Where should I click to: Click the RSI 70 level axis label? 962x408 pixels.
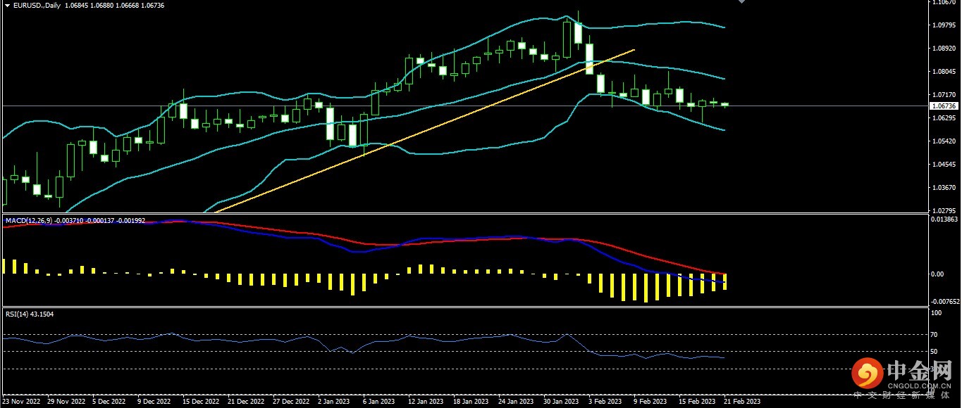[935, 334]
